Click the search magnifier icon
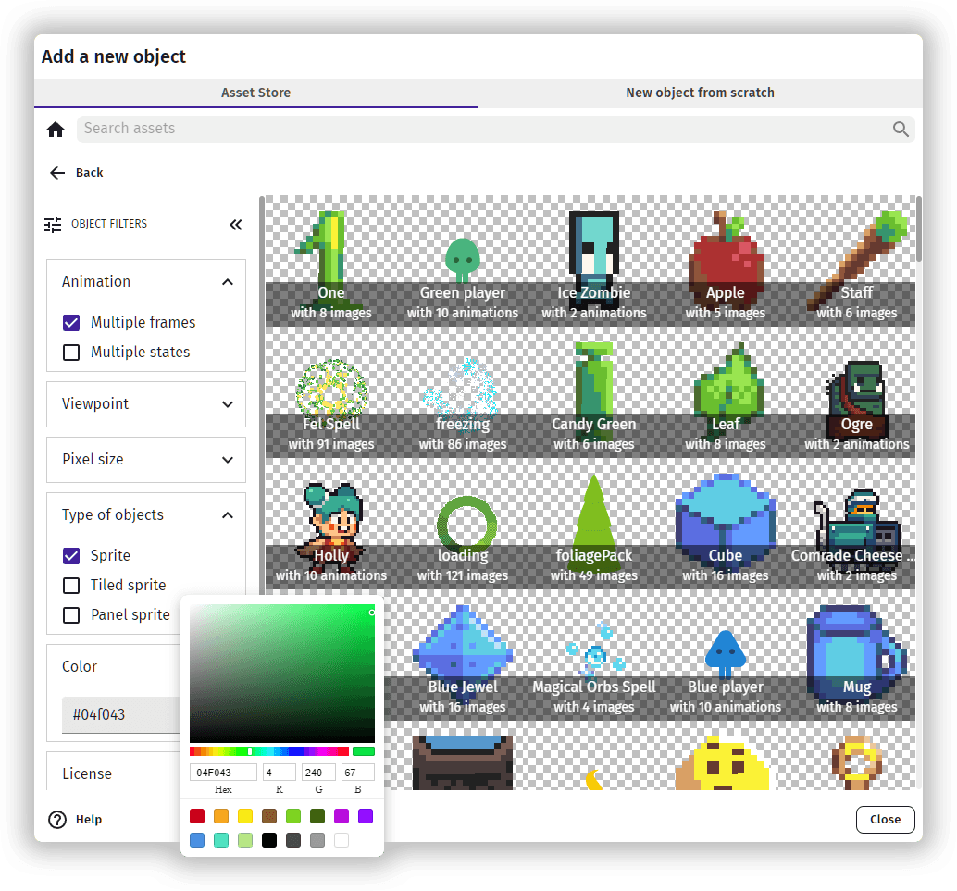This screenshot has width=957, height=891. click(900, 129)
